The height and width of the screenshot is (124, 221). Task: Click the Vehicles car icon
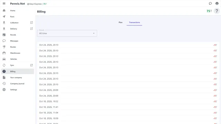pyautogui.click(x=4, y=59)
